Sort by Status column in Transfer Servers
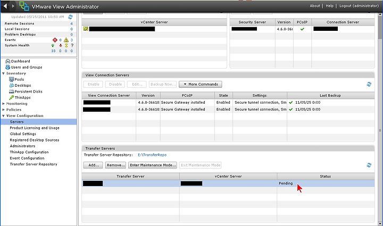 point(326,176)
